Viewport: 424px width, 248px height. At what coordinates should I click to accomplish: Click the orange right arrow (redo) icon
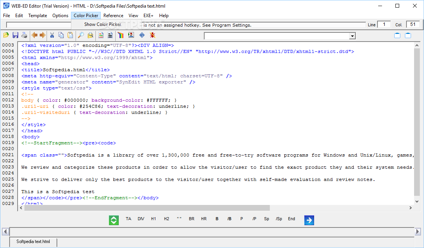click(x=42, y=35)
